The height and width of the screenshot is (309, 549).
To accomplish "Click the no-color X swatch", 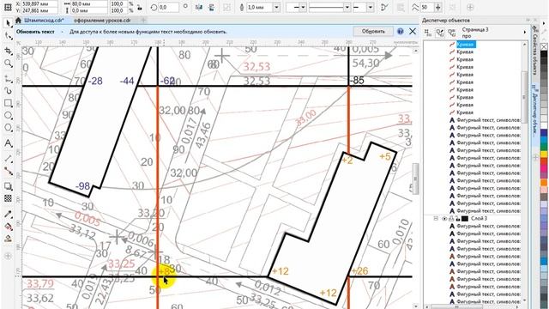I will [x=544, y=46].
